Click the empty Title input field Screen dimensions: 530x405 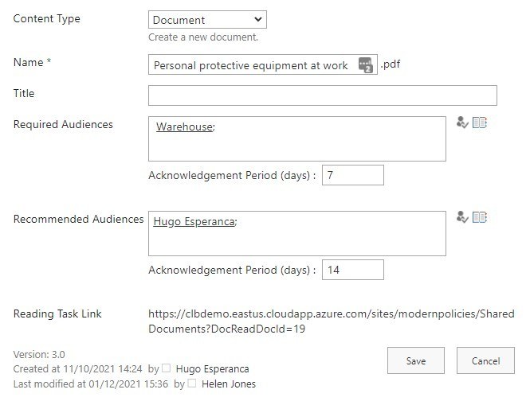point(322,95)
